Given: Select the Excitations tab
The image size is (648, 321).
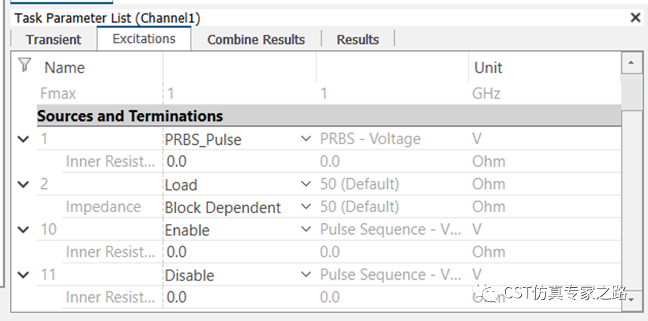Looking at the screenshot, I should tap(144, 39).
